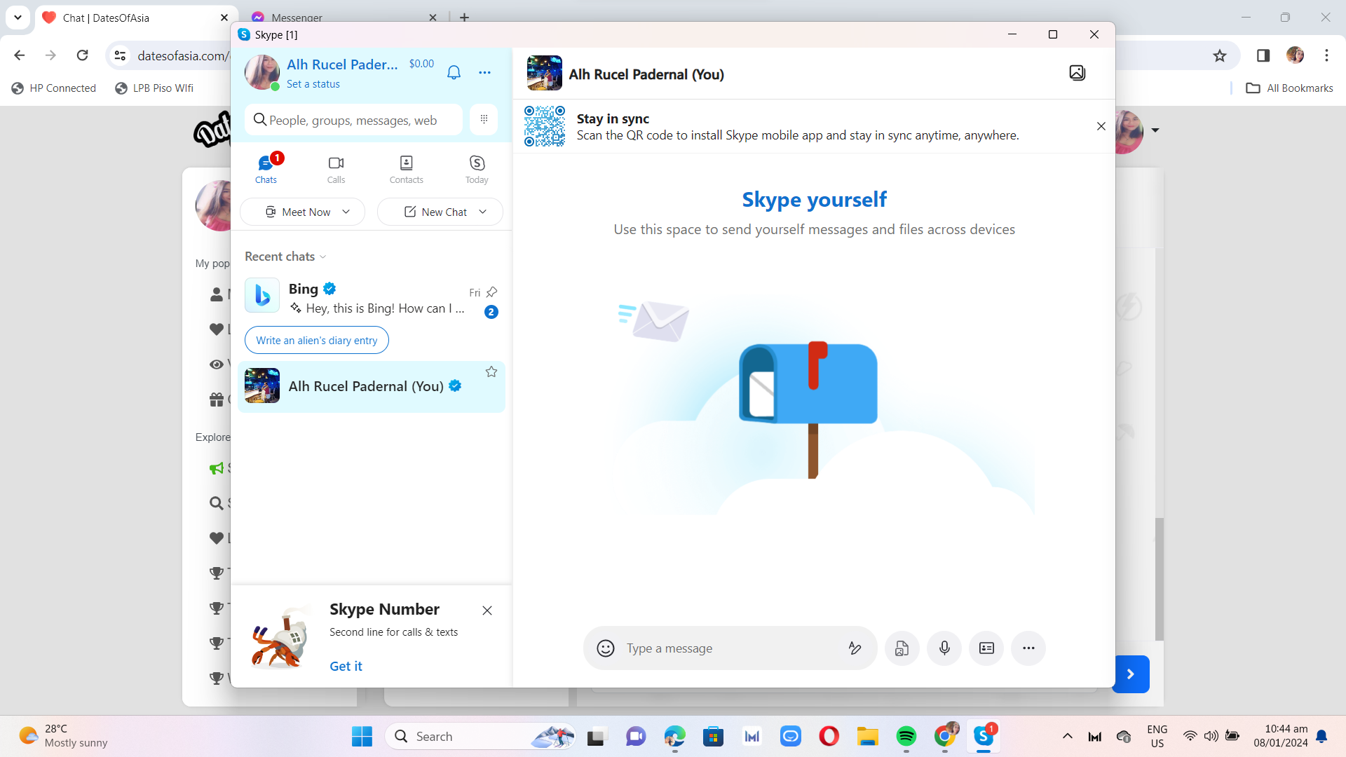Click the Type a message field

[729, 648]
